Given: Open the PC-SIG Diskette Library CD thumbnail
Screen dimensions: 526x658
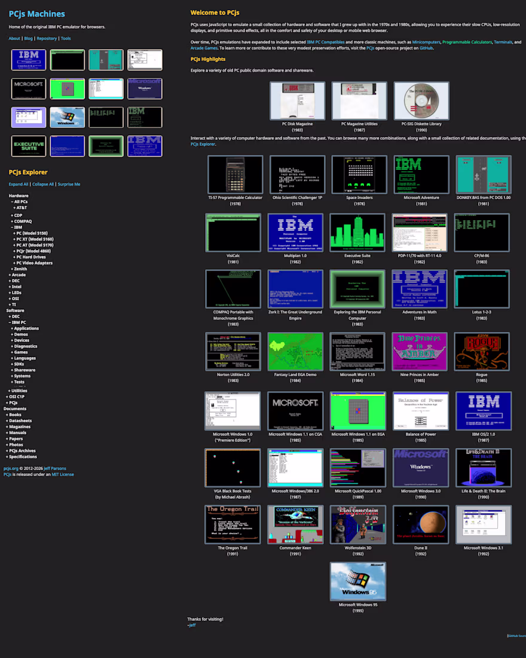Looking at the screenshot, I should (421, 100).
